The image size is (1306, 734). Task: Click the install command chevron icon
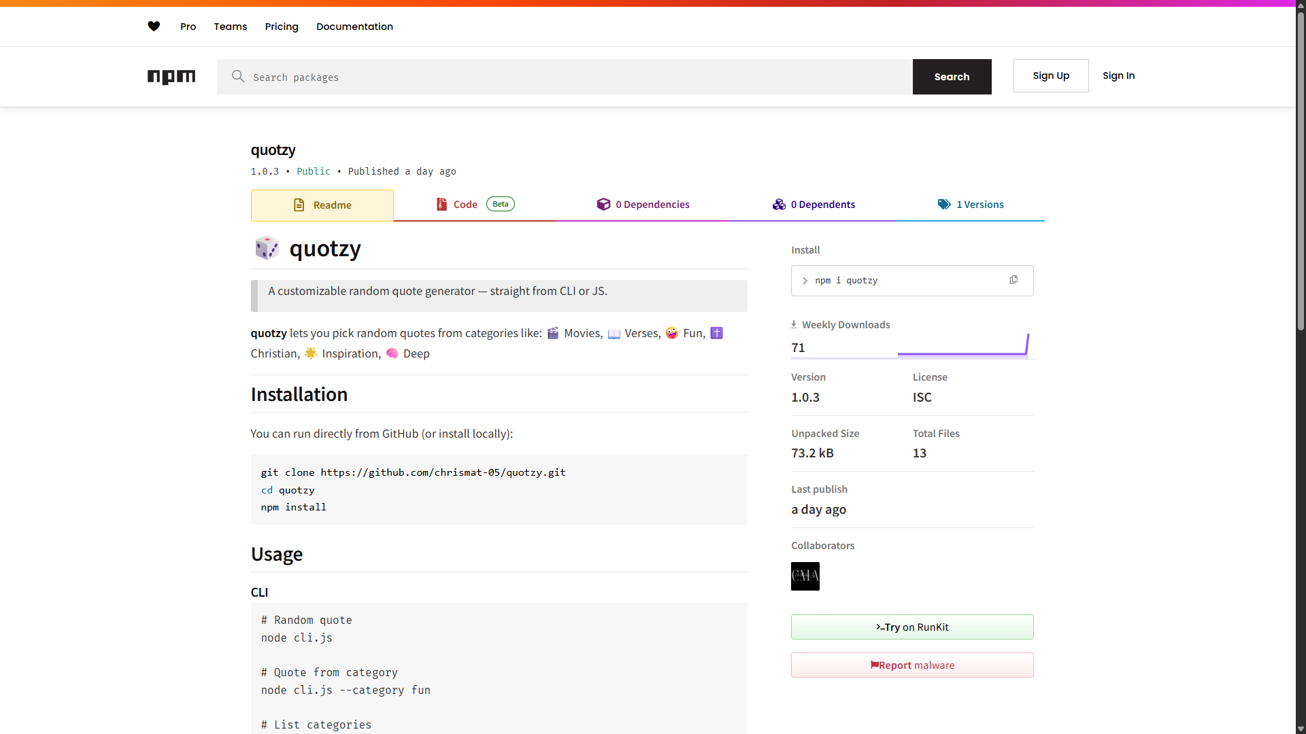[805, 281]
